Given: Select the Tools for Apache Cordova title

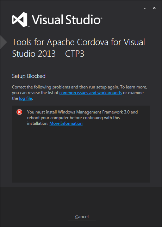Looking at the screenshot, I should point(79,48).
